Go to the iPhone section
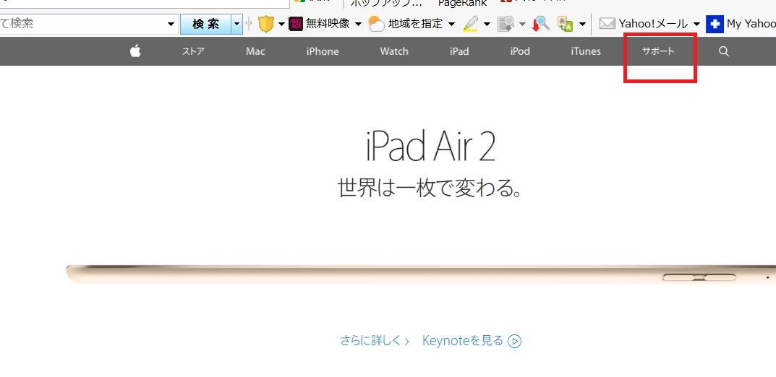This screenshot has width=776, height=377. click(x=323, y=51)
